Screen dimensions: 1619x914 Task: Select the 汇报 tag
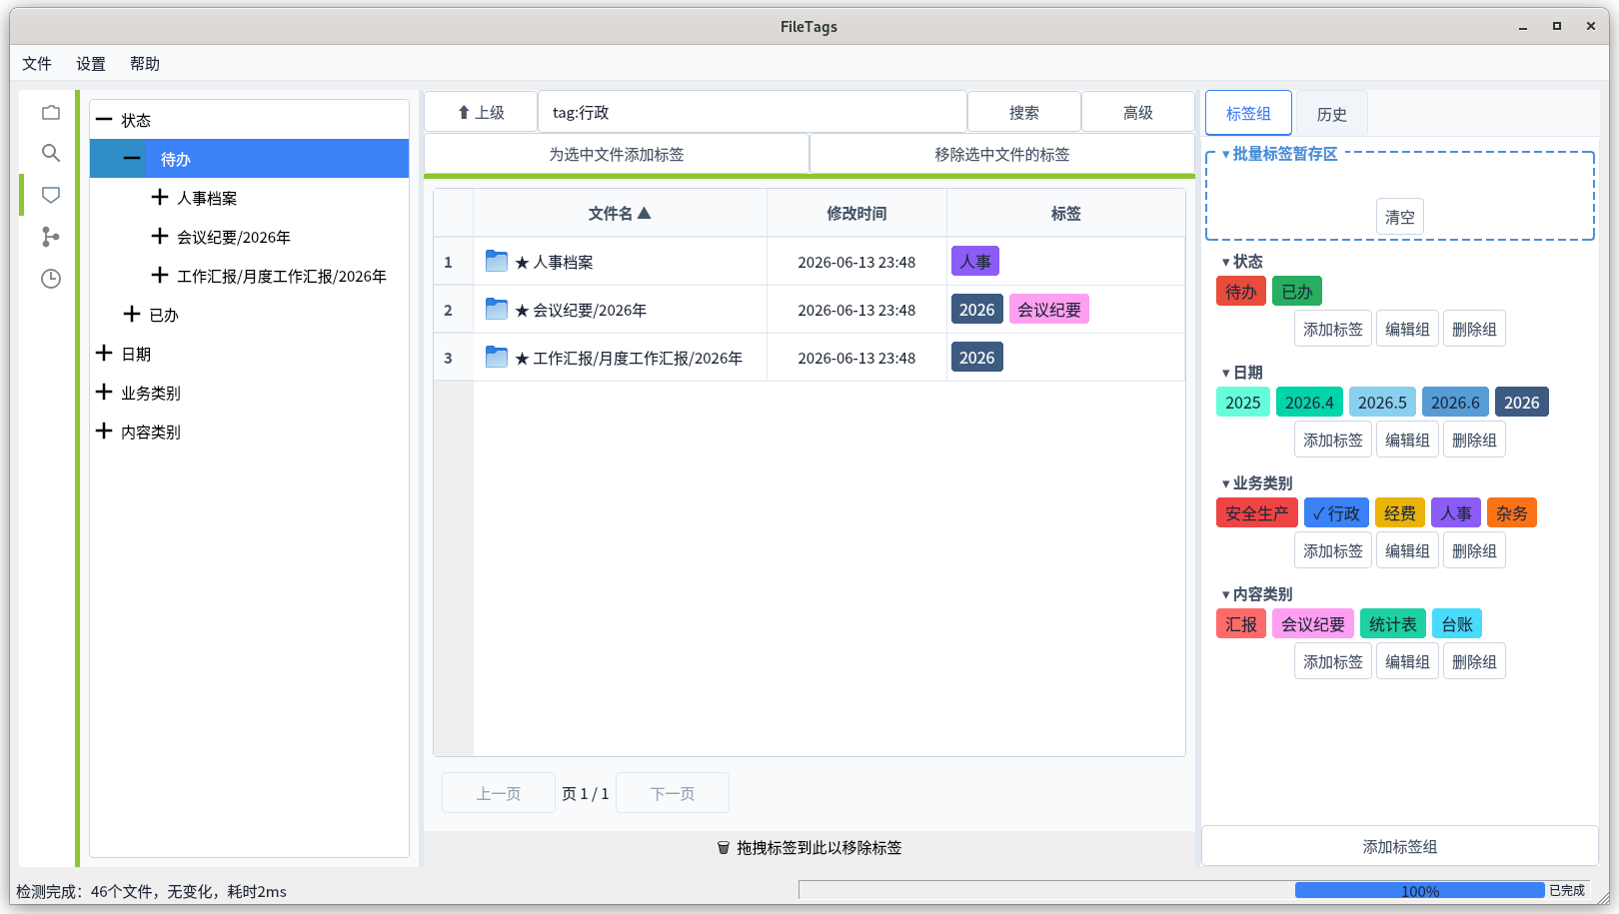point(1241,624)
